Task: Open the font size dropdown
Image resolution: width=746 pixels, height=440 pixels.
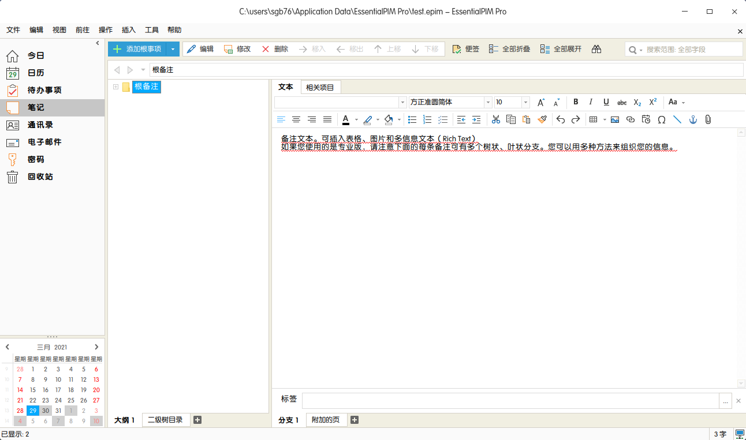Action: [525, 102]
